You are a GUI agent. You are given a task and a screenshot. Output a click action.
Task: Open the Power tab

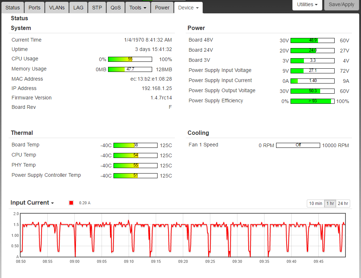tap(162, 8)
